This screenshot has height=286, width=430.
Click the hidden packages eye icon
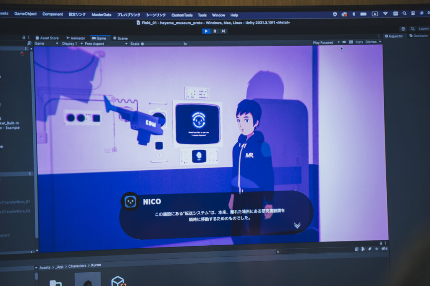click(384, 249)
